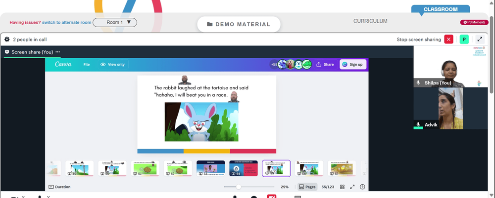Screen dimensions: 495x198
Task: Click the Canva Share button
Action: [325, 65]
